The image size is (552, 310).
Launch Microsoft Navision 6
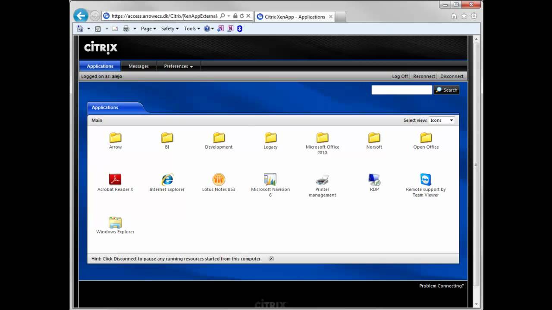point(270,185)
